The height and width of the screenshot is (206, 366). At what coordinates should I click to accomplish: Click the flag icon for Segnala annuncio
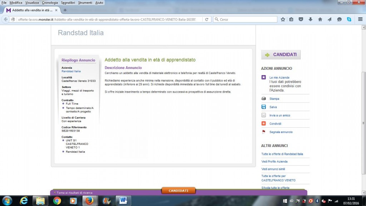tap(263, 132)
